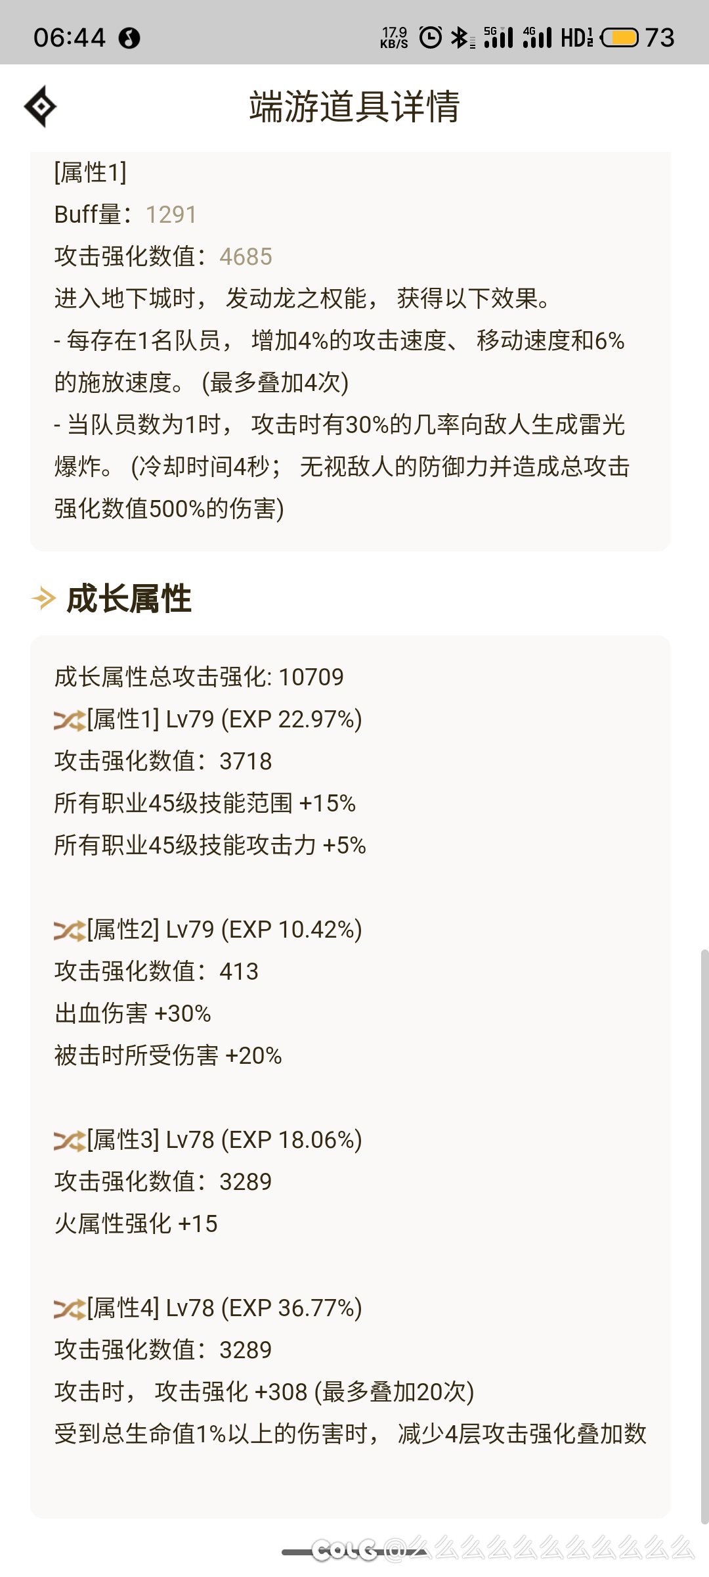Tap the alarm clock status icon

[x=431, y=37]
